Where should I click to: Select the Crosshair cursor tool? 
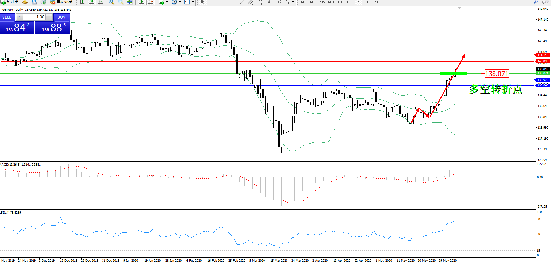coord(212,2)
